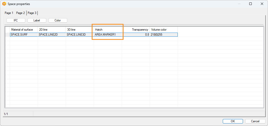
Task: Click the Material of surface column header
Action: (24, 30)
